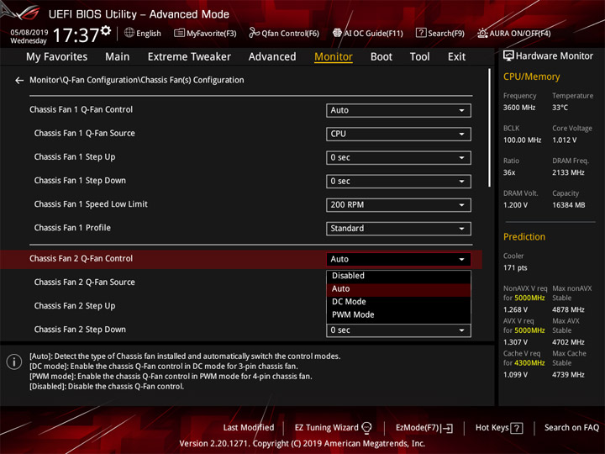The image size is (605, 454).
Task: Click Search on FAQ link
Action: click(x=571, y=428)
